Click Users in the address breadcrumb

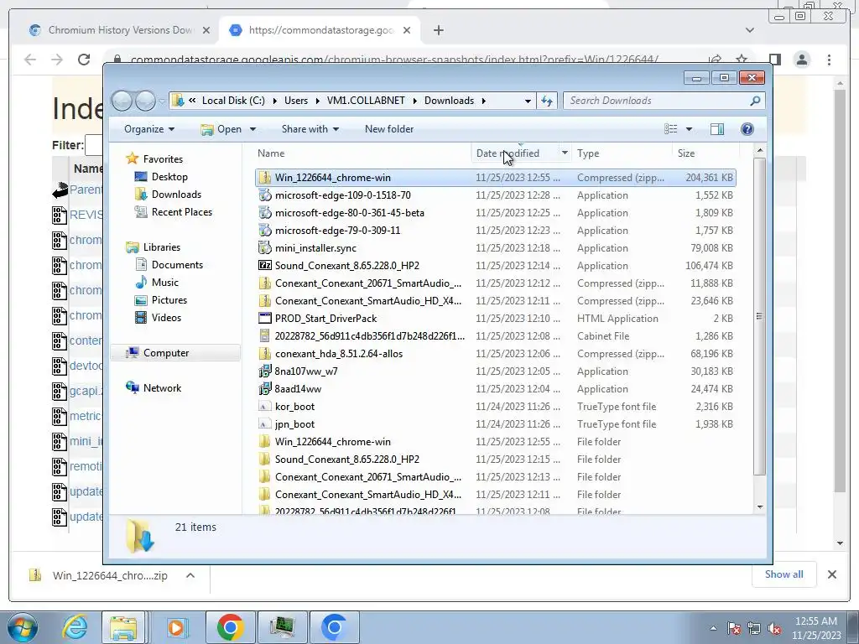click(296, 101)
